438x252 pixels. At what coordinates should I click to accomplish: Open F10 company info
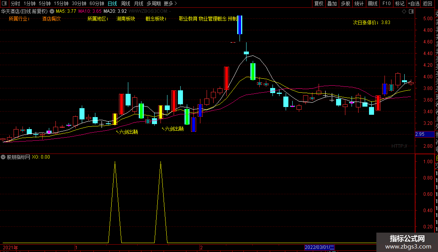[386, 3]
